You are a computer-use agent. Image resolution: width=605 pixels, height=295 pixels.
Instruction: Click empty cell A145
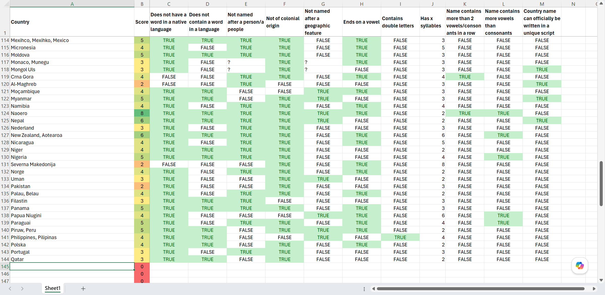(72, 267)
